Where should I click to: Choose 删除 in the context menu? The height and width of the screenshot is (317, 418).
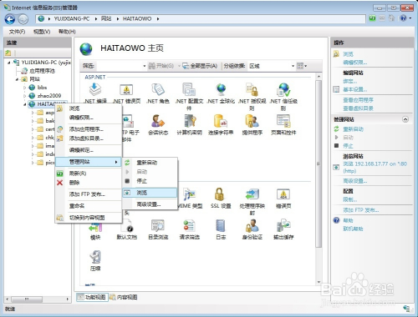89,183
